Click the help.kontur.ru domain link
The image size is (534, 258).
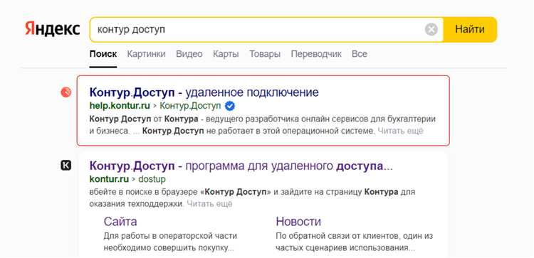pyautogui.click(x=120, y=106)
